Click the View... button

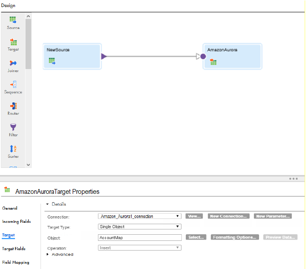[194, 216]
